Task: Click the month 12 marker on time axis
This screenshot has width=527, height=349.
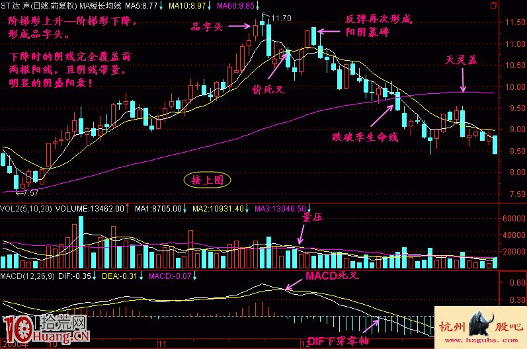Action: pos(305,344)
